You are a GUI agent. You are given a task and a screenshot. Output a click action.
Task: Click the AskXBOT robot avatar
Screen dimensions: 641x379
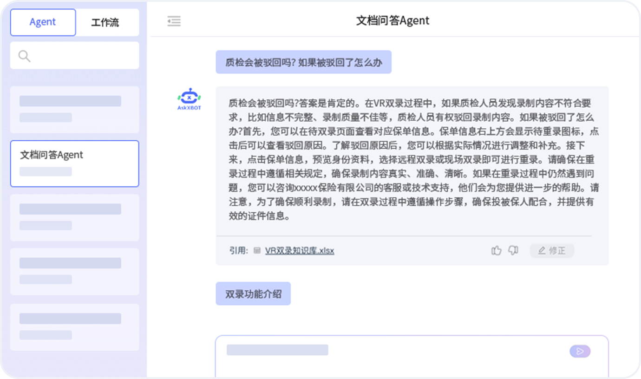(189, 98)
